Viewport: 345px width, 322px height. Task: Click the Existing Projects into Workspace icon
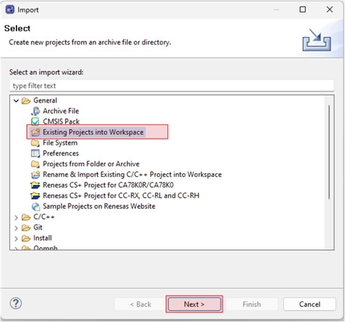point(35,132)
